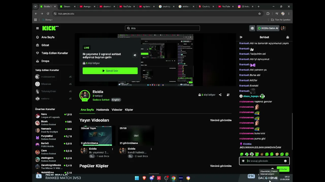Open the Tüm Yer İşaretleri bookmarks folder
Image resolution: width=325 pixels, height=182 pixels.
[281, 20]
